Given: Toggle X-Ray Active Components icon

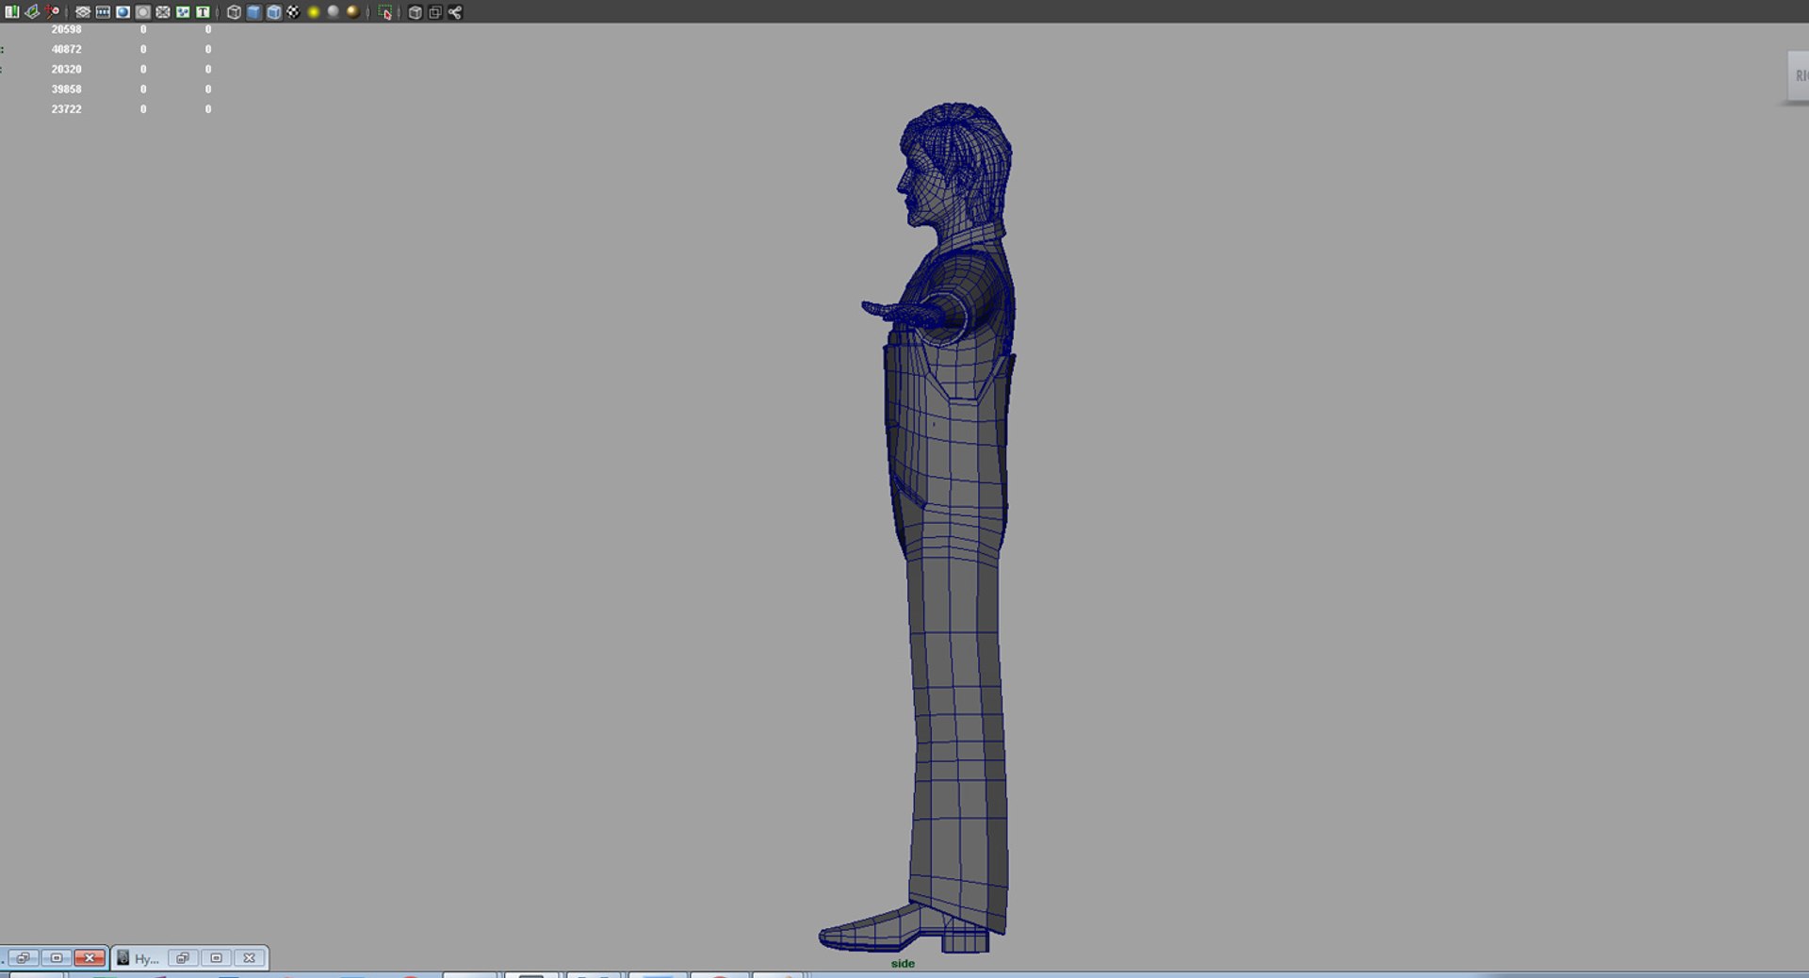Looking at the screenshot, I should pyautogui.click(x=435, y=12).
